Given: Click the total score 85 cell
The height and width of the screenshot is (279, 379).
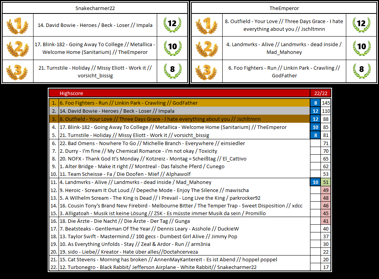Looking at the screenshot, I should 326,127.
